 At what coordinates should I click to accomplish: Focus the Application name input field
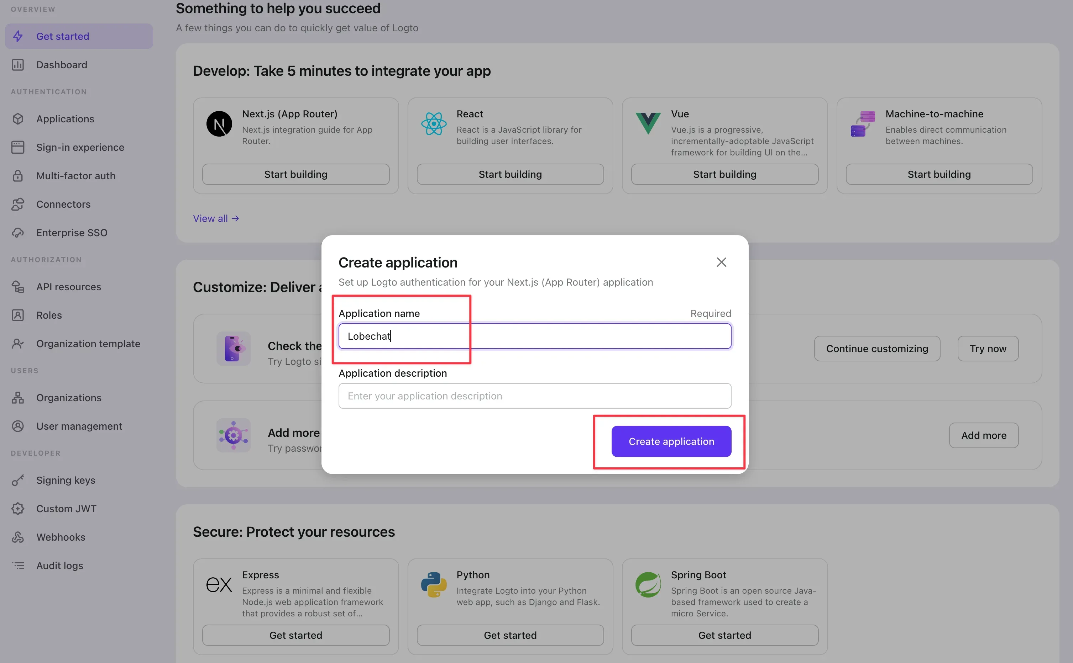click(535, 336)
